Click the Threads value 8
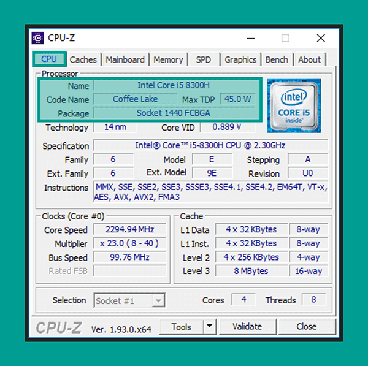Screen dimensions: 368x366 click(313, 299)
